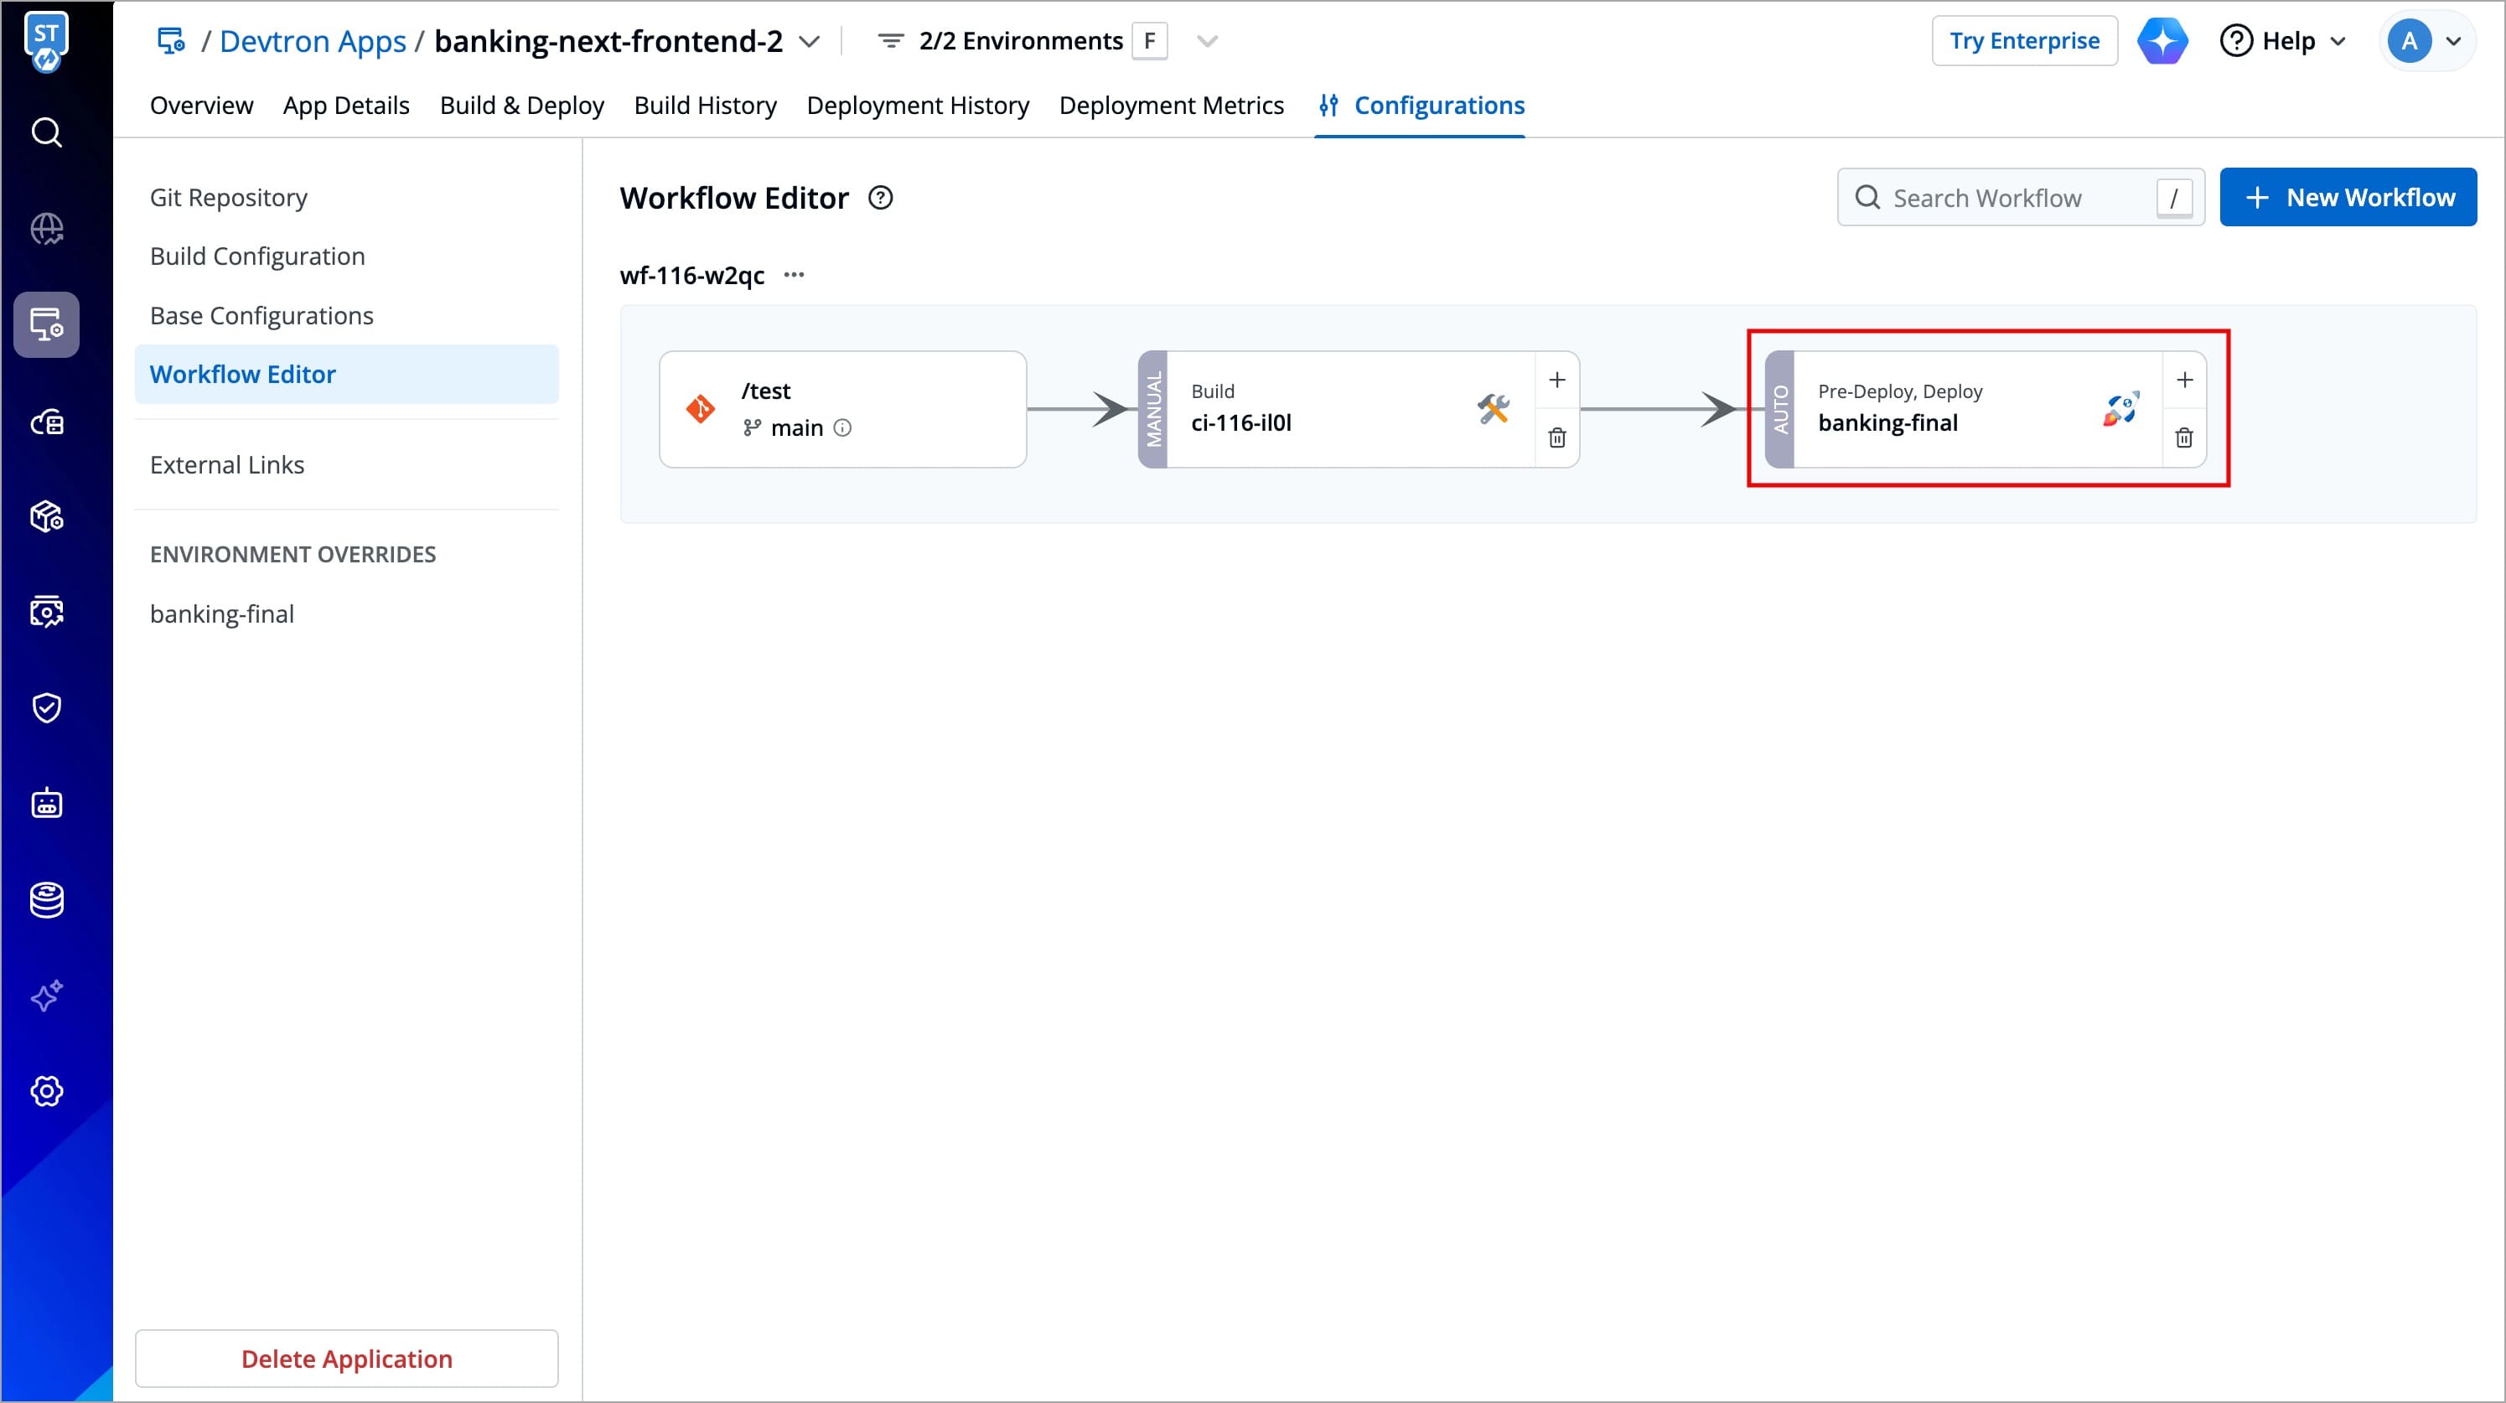This screenshot has height=1403, width=2506.
Task: Delete the ci-116-il0l build pipeline
Action: point(1556,437)
